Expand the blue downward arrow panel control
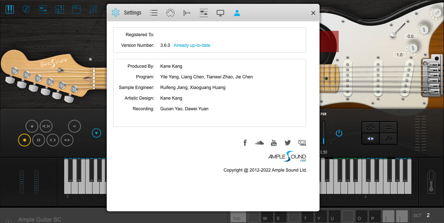The height and width of the screenshot is (223, 444). [96, 133]
